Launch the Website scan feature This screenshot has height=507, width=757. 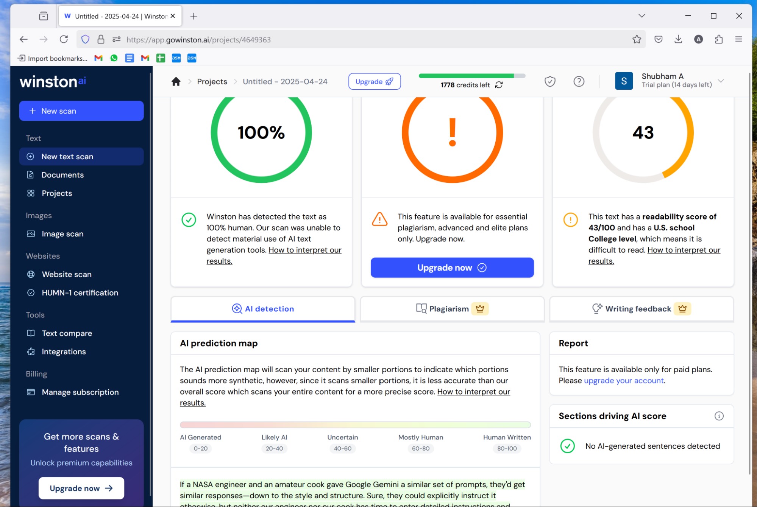click(66, 274)
